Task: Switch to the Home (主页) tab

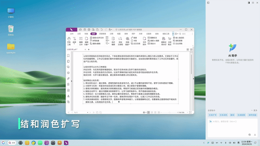Action: click(79, 34)
